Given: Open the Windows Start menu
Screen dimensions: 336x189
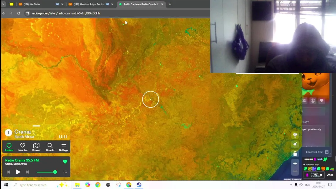Looking at the screenshot, I should click(x=6, y=185).
